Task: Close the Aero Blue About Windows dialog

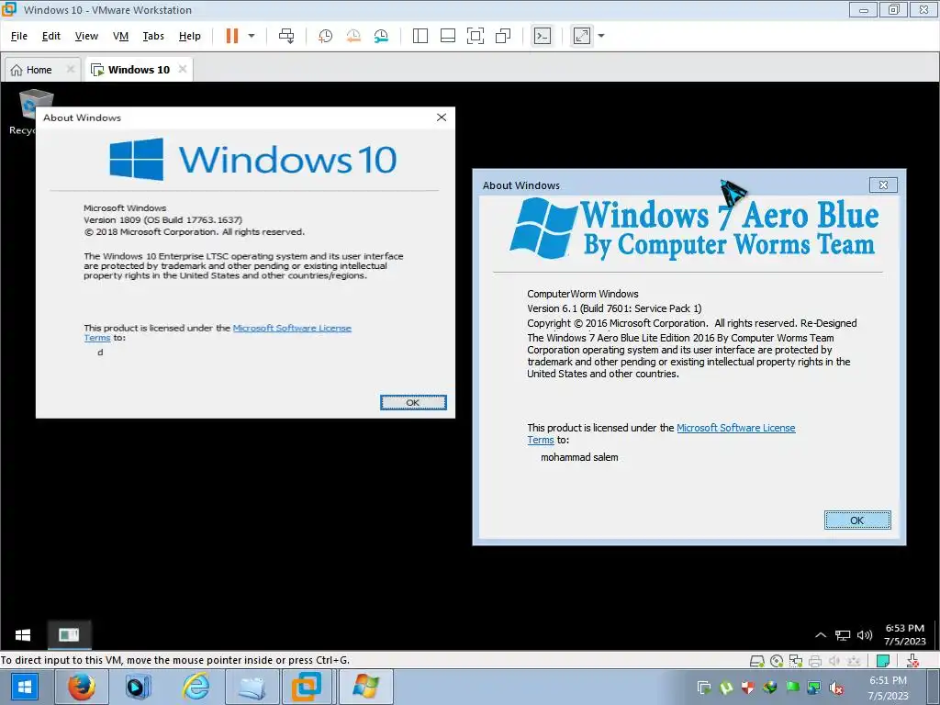Action: [883, 185]
